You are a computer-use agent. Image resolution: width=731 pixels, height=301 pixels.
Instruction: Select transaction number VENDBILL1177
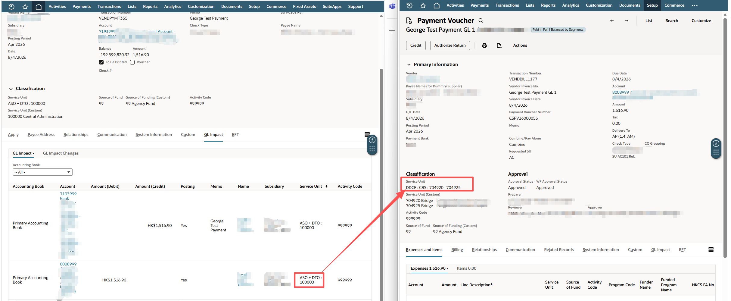point(523,79)
